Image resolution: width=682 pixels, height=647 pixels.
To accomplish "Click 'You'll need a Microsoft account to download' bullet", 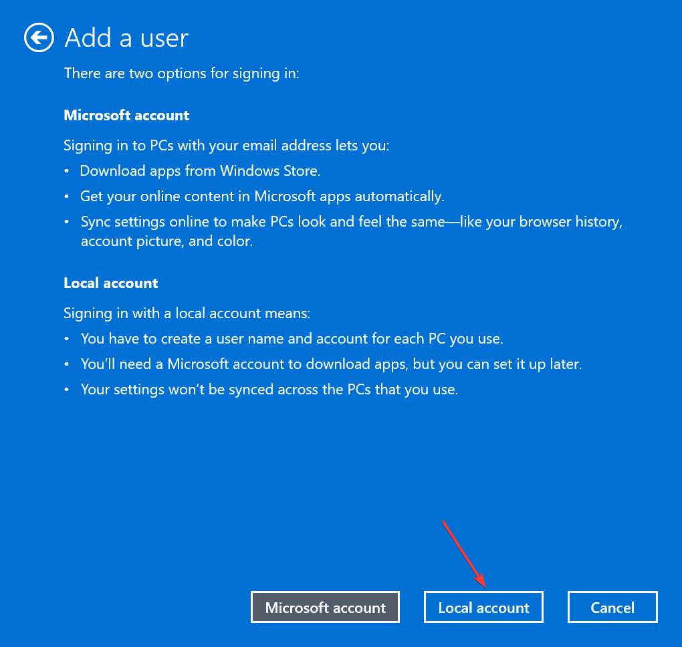I will (331, 364).
